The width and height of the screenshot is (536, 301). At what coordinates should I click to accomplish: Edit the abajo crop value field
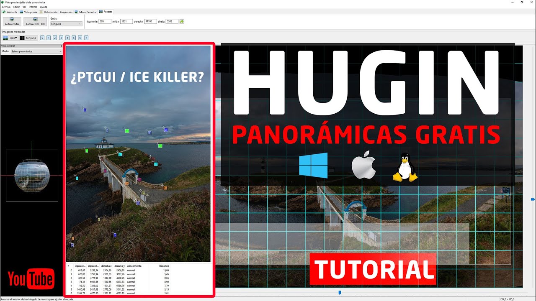172,21
